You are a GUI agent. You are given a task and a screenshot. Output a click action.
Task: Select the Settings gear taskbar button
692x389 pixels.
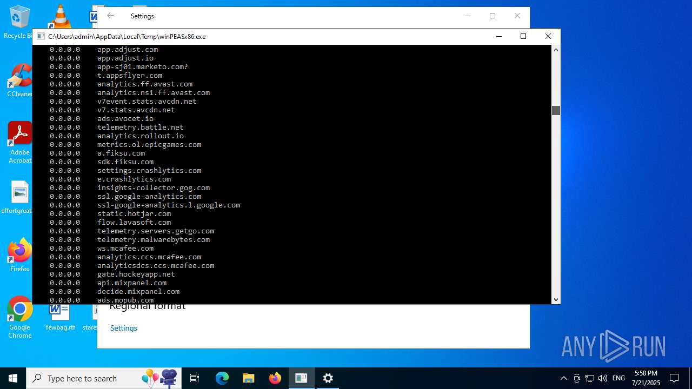(328, 378)
